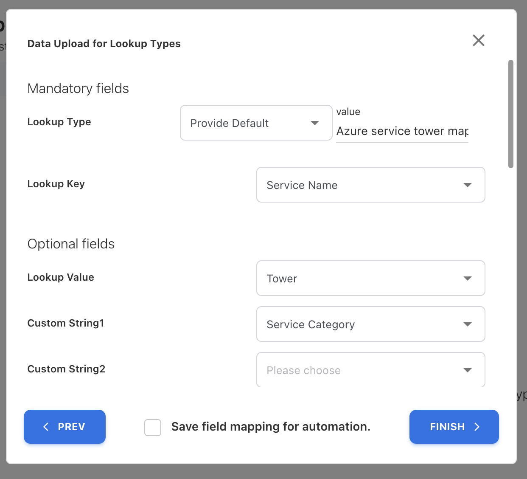Screen dimensions: 527x479
Task: Enable the save field mapping checkbox
Action: tap(153, 427)
